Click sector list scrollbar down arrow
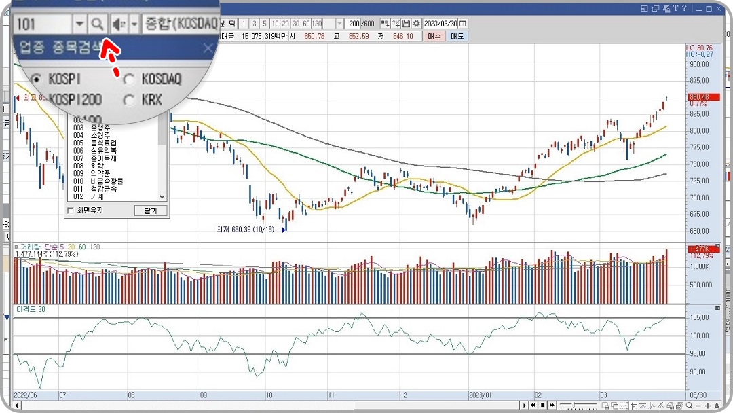 (x=162, y=197)
